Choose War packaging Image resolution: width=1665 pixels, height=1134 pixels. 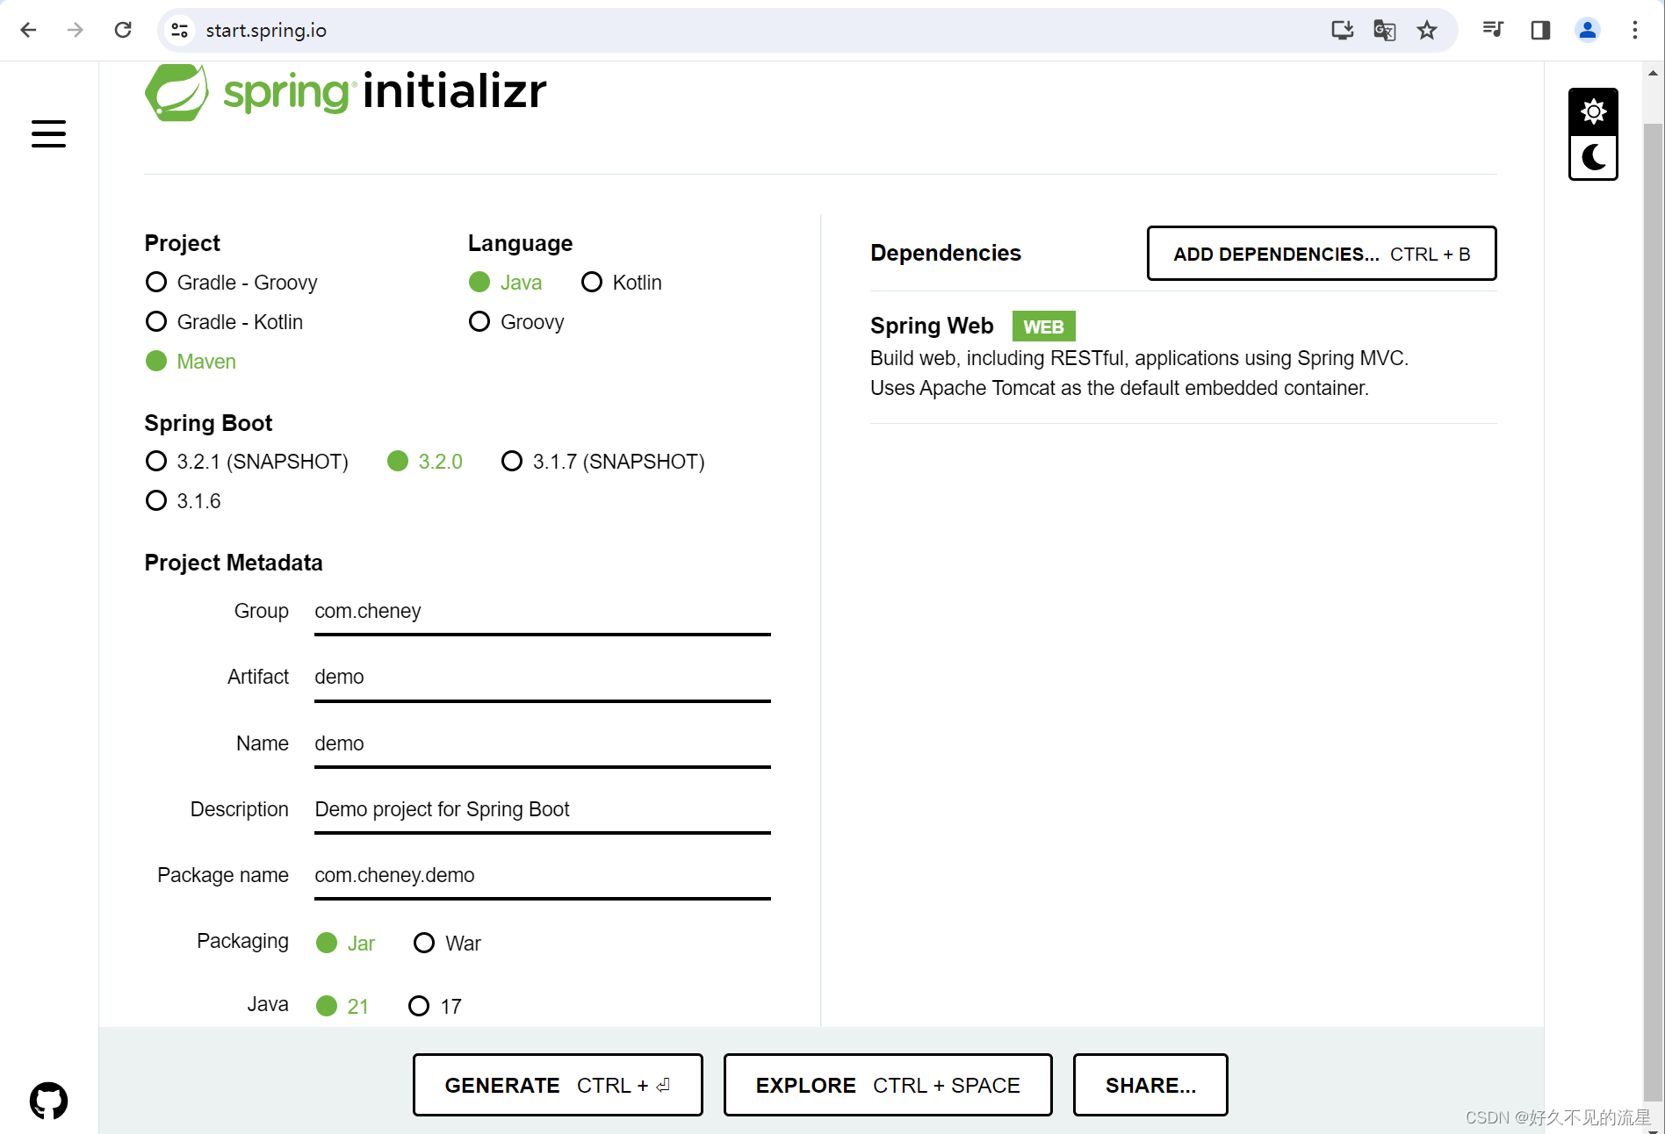[448, 944]
